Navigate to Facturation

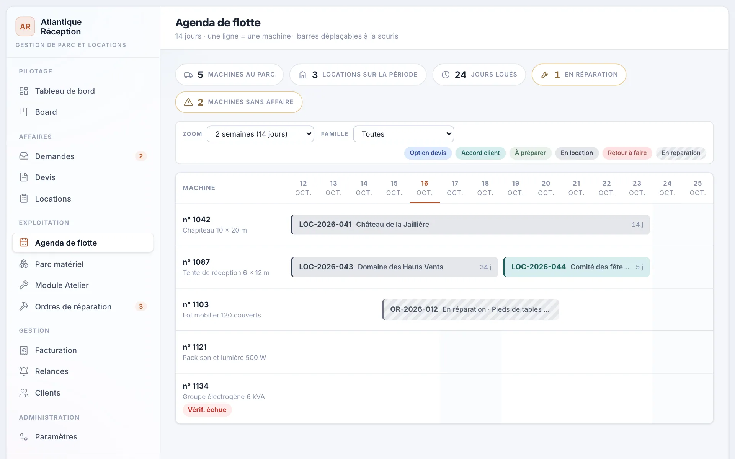83,350
